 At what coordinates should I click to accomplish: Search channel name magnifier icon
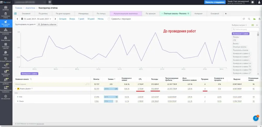pos(31,79)
